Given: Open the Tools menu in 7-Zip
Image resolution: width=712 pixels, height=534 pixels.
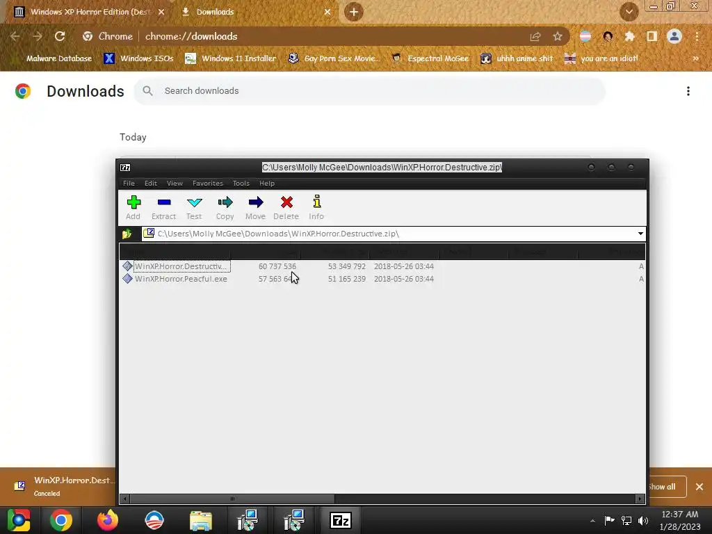Looking at the screenshot, I should [x=241, y=184].
